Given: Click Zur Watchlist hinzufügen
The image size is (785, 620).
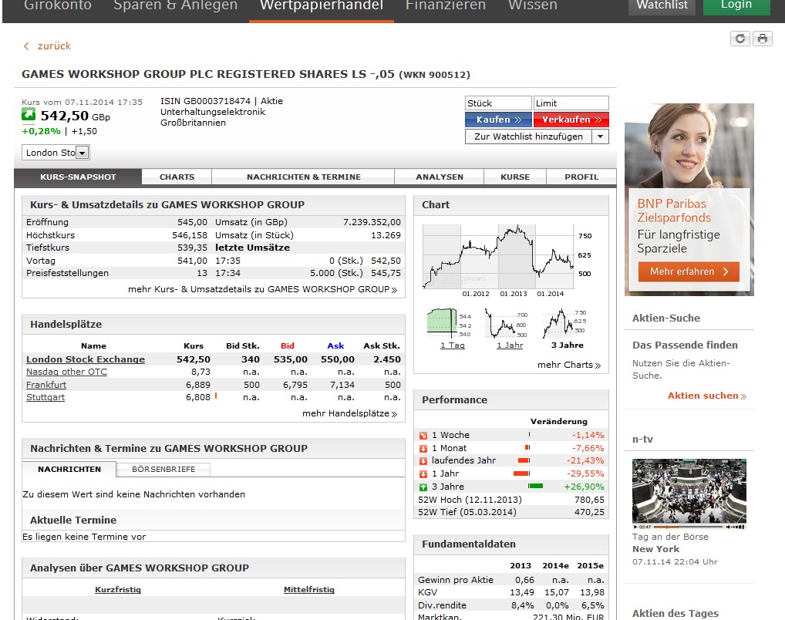Looking at the screenshot, I should [528, 136].
